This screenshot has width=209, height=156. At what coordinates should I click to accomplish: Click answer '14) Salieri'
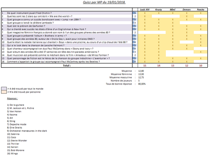click(x=12, y=147)
